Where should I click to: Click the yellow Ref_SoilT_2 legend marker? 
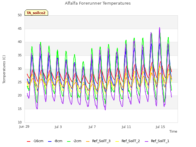pyautogui.click(x=117, y=141)
